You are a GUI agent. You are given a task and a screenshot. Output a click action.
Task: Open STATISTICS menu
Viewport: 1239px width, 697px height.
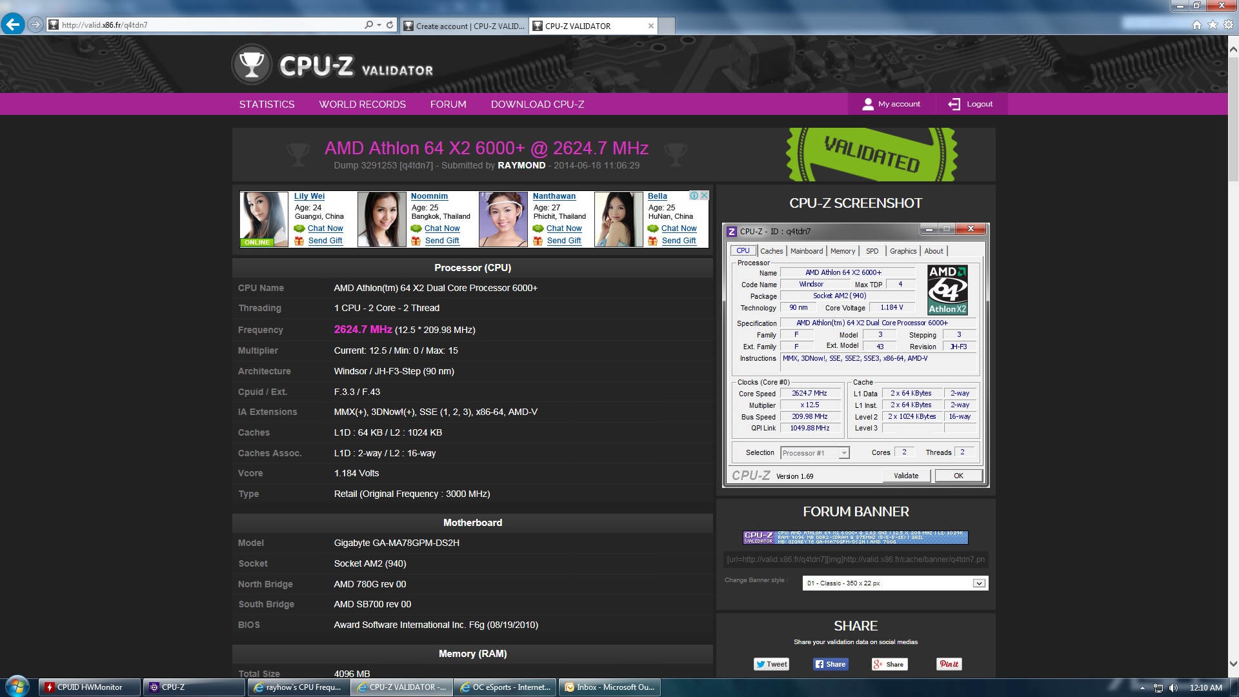267,104
